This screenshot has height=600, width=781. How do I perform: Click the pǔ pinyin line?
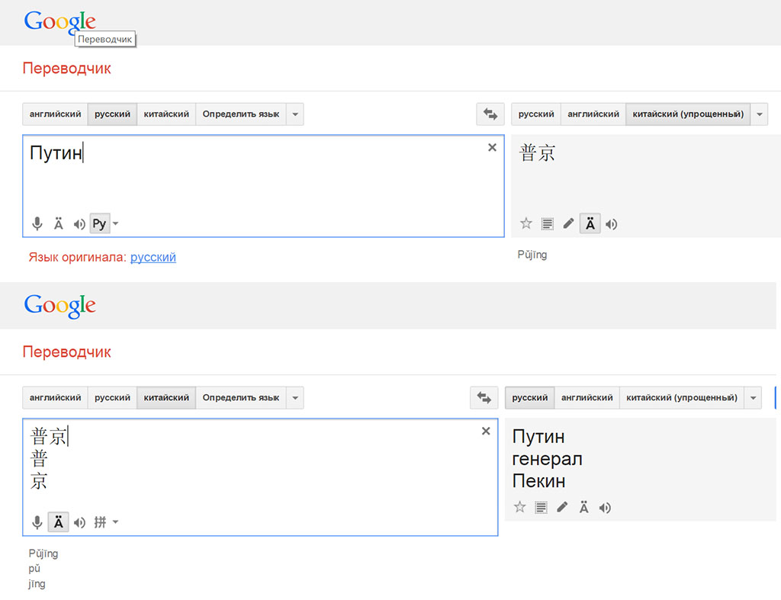(34, 569)
